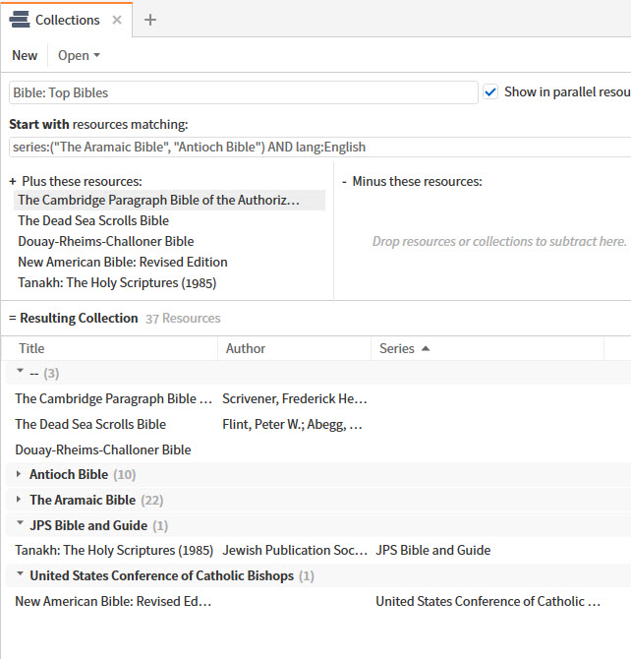The width and height of the screenshot is (631, 659).
Task: Collapse United States Conference of Catholic Bishops group
Action: [19, 575]
